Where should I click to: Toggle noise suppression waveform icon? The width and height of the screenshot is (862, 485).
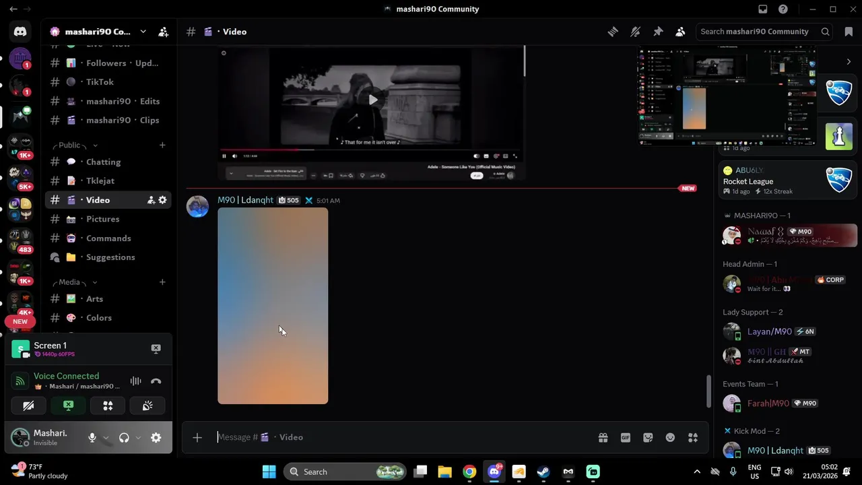point(135,381)
